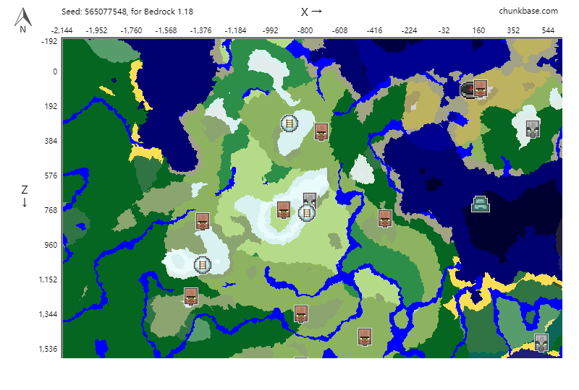Select the pillager outpost icon near X -770, Z 700
The image size is (579, 390).
pos(310,199)
